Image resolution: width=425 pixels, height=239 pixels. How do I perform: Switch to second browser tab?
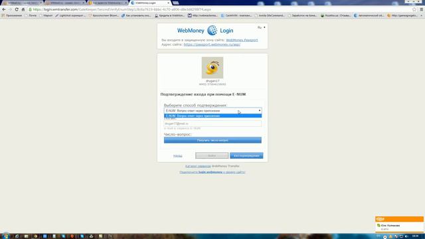tap(65, 3)
